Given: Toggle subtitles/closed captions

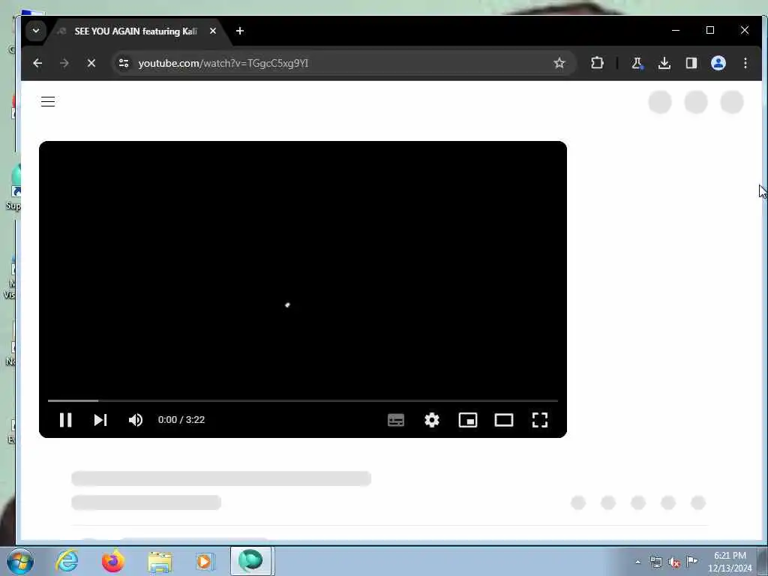Looking at the screenshot, I should [396, 420].
